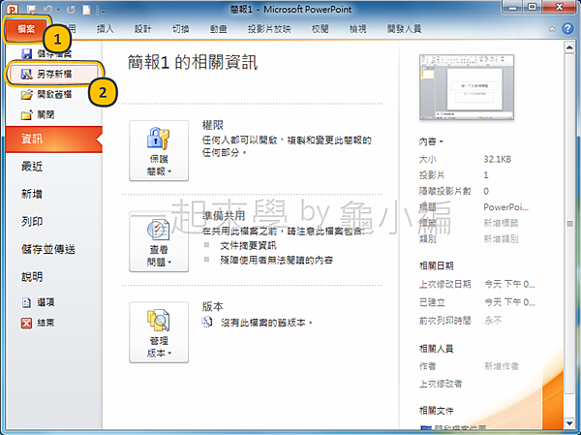Click the vertical scrollbar thumb
Image resolution: width=581 pixels, height=435 pixels.
(569, 224)
